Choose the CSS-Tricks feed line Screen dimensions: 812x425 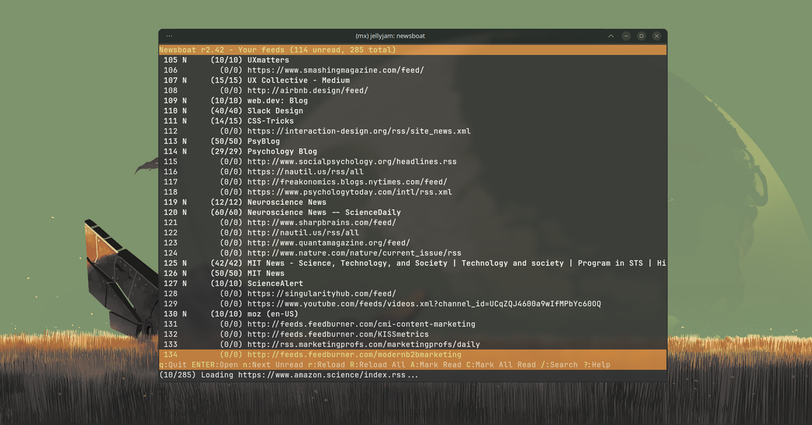270,121
